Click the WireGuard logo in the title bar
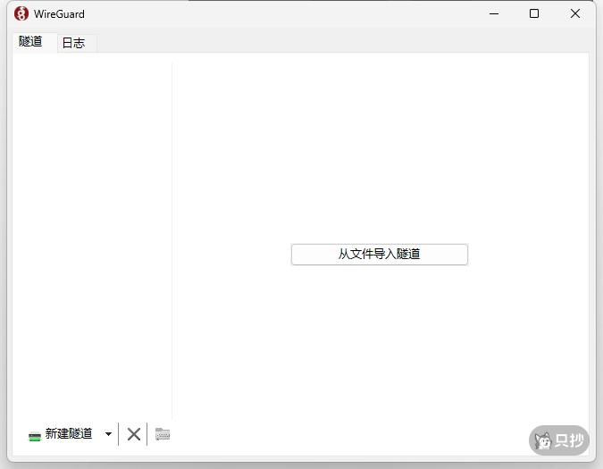The image size is (603, 469). pos(21,13)
